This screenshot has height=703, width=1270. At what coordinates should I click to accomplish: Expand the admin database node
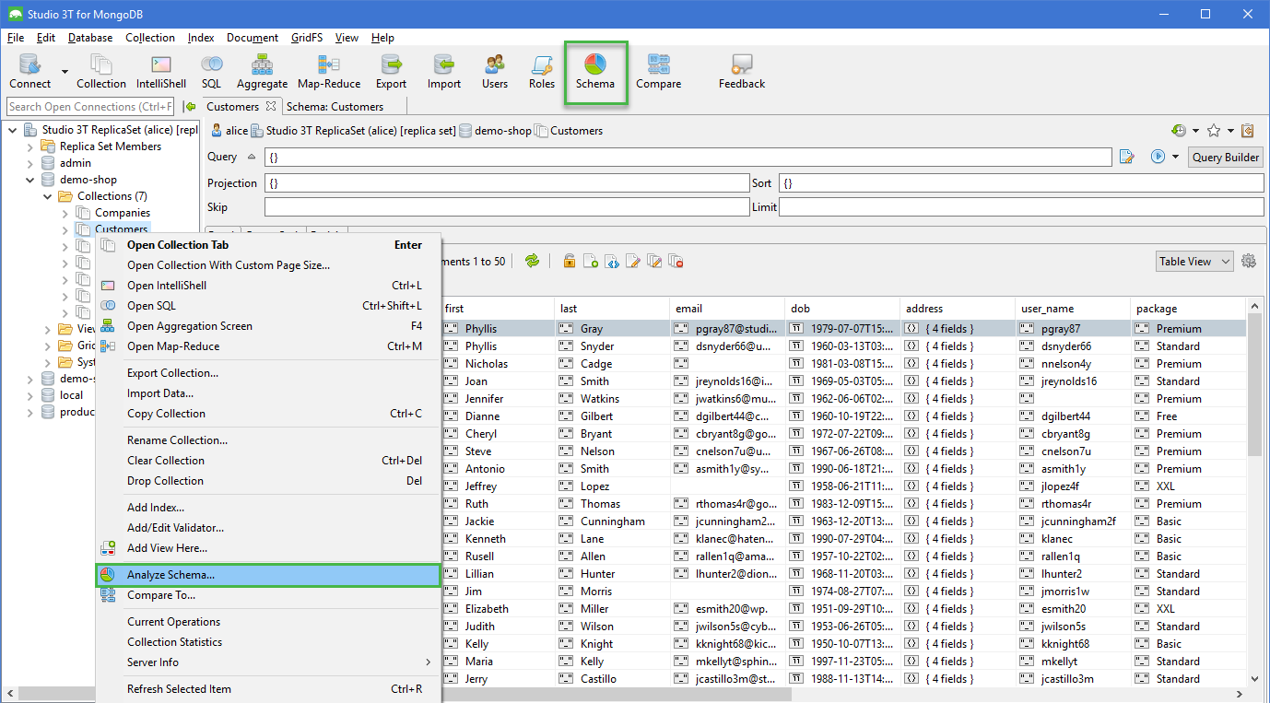[30, 163]
